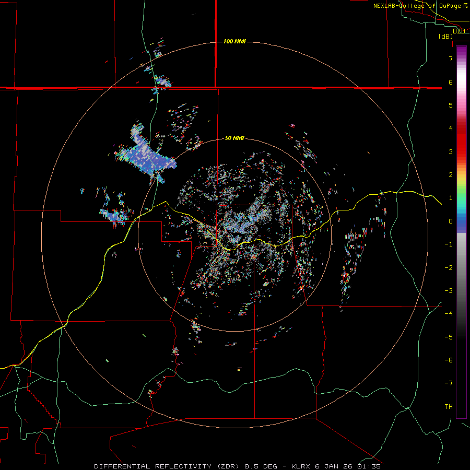The image size is (470, 470).
Task: Select the "3" value on the dB scale
Action: (451, 151)
